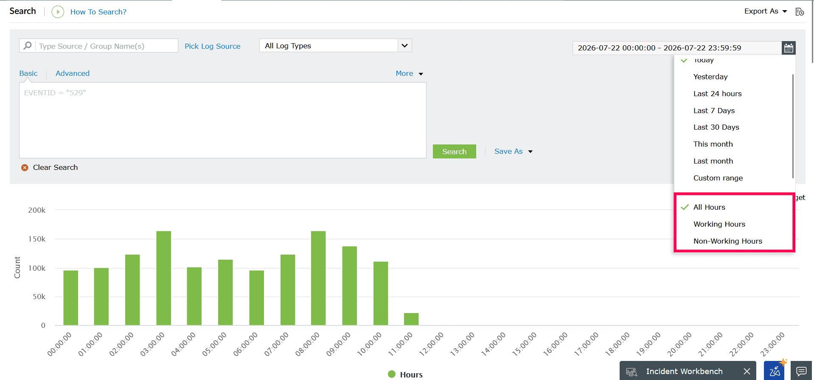814x380 pixels.
Task: Switch to the Advanced search tab
Action: (x=73, y=73)
